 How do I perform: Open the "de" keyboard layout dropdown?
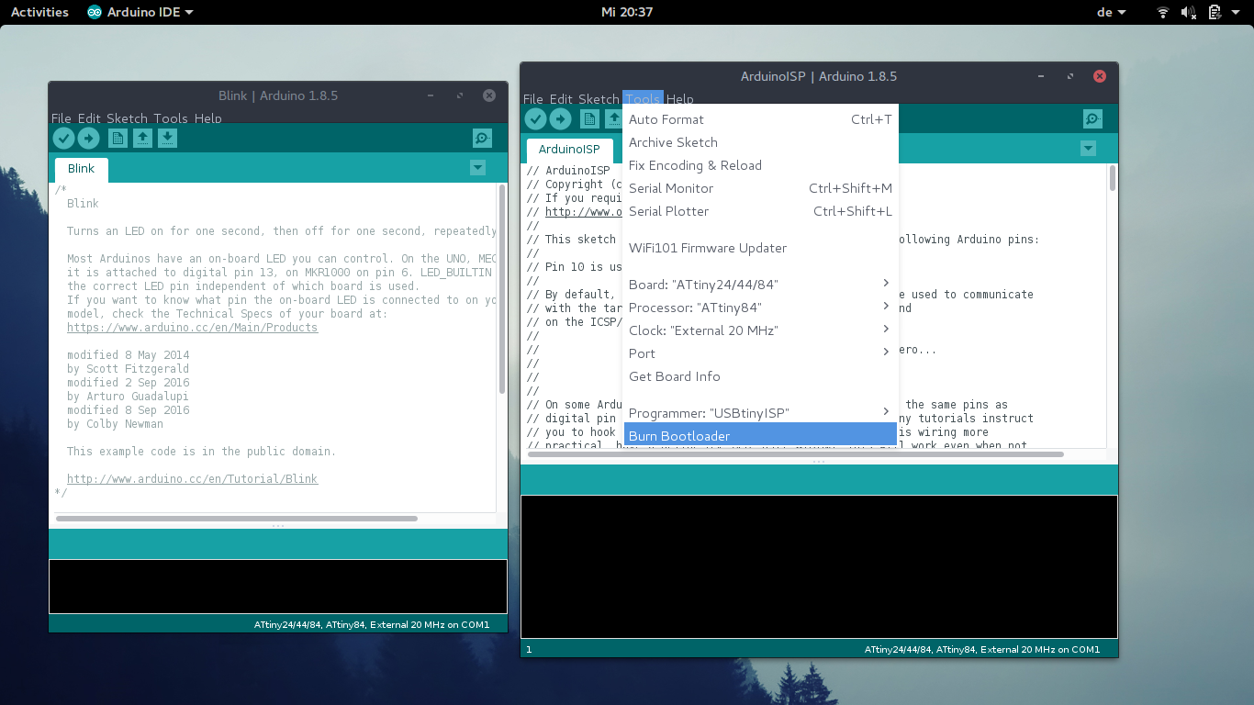(x=1112, y=12)
